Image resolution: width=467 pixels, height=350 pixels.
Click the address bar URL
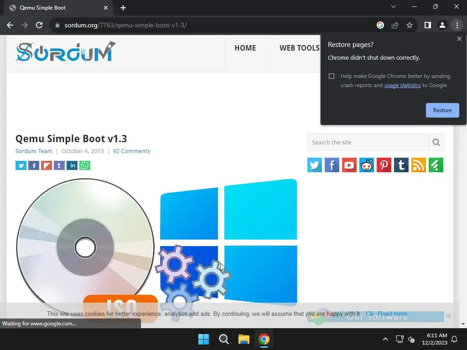(126, 26)
